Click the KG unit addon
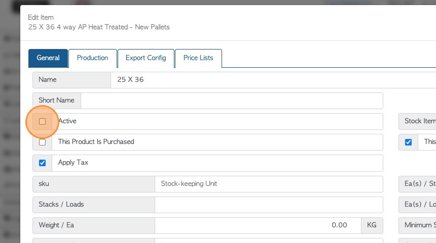436x243 pixels. (x=372, y=225)
